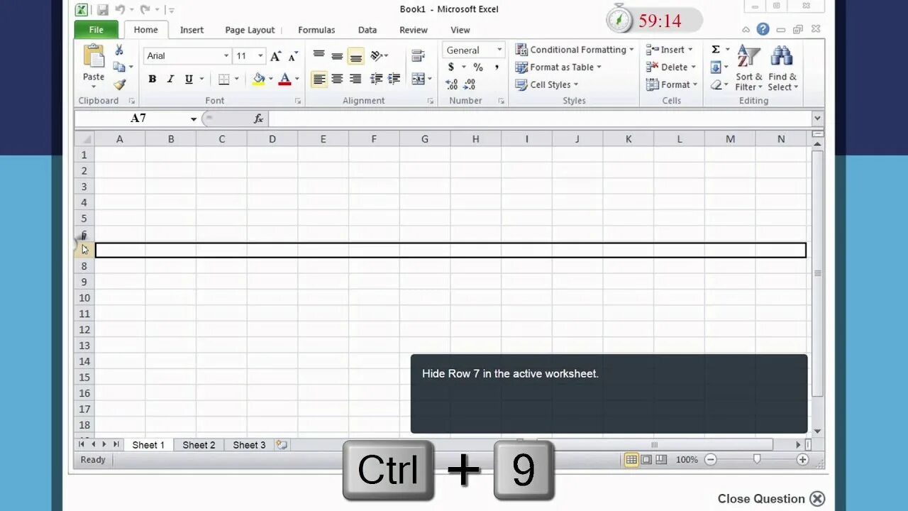
Task: Click the Cut scissors icon
Action: [119, 50]
